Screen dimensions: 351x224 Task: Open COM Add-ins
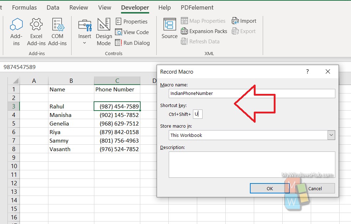pyautogui.click(x=58, y=31)
